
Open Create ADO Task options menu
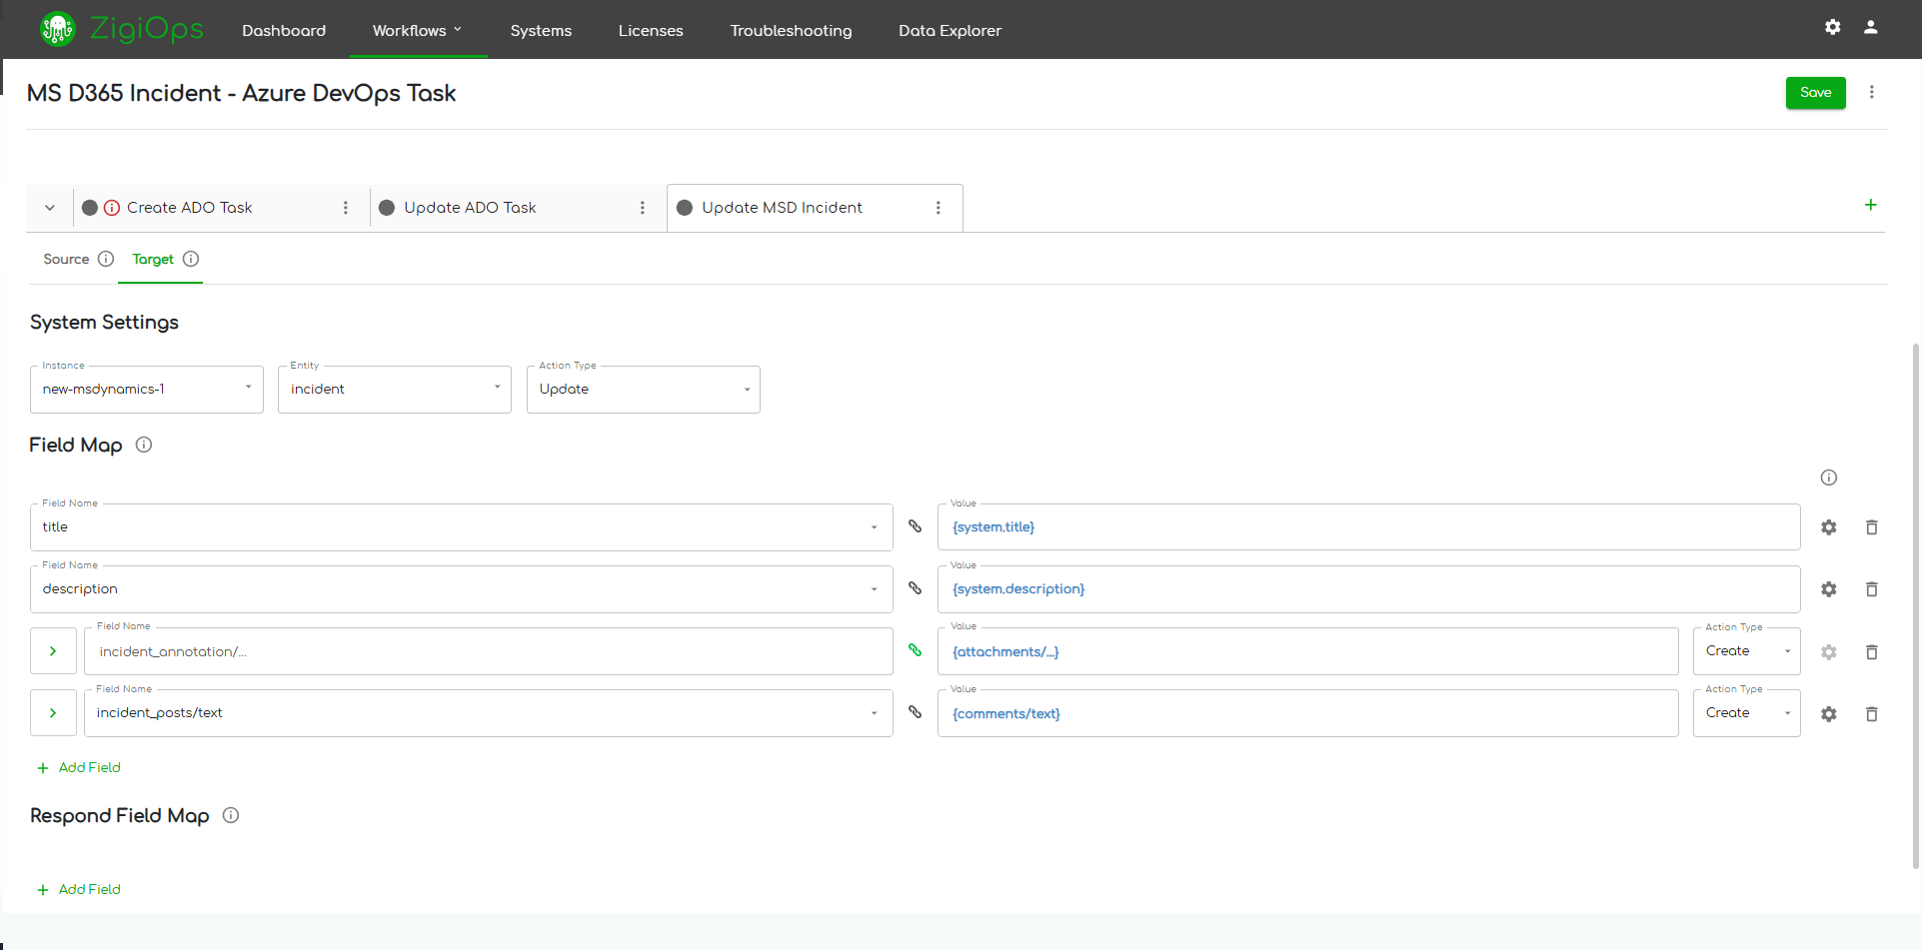tap(346, 208)
